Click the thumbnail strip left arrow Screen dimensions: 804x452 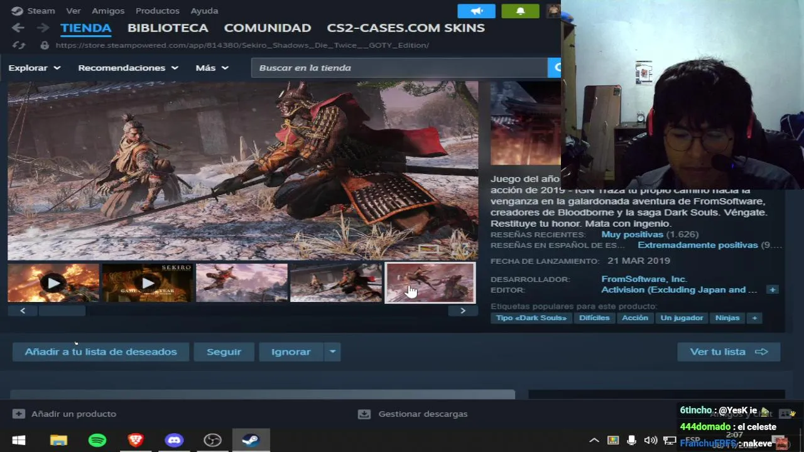[x=23, y=310]
